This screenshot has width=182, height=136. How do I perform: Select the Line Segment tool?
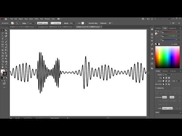6,39
